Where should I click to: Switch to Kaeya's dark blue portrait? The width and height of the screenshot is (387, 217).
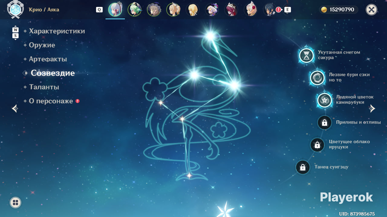coord(270,10)
